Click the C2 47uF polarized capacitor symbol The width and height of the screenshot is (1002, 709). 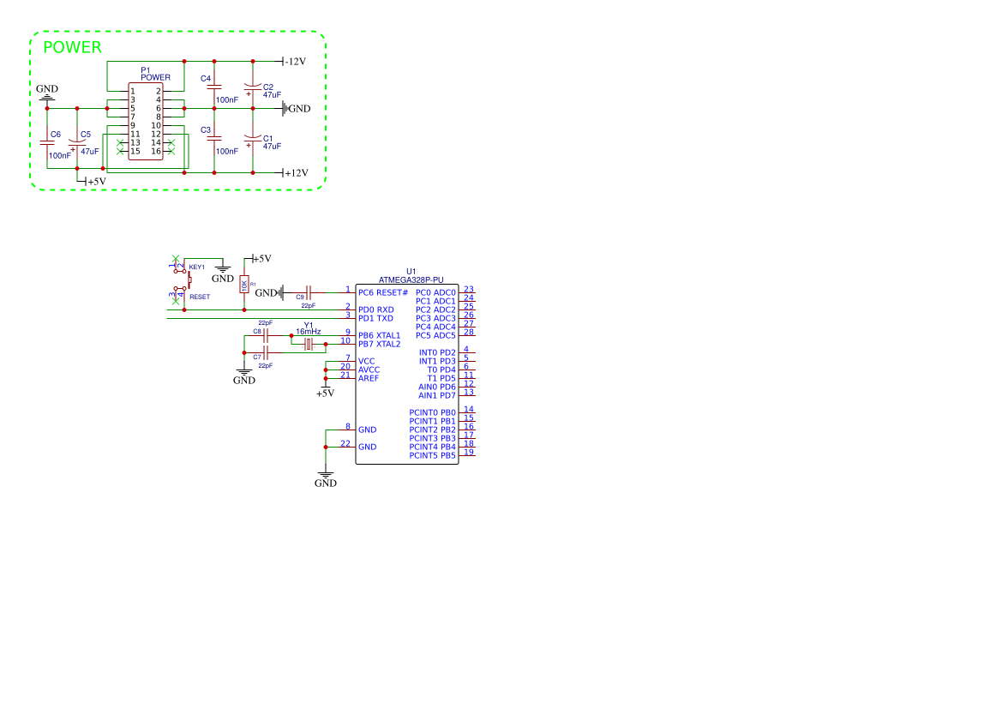tap(253, 87)
